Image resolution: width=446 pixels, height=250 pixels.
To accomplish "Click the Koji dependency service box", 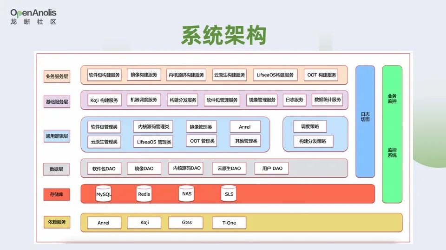I will [x=144, y=223].
